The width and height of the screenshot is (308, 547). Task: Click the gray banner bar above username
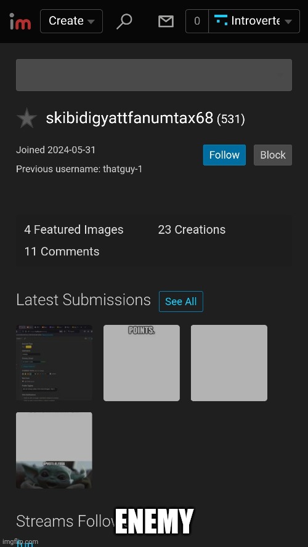154,75
